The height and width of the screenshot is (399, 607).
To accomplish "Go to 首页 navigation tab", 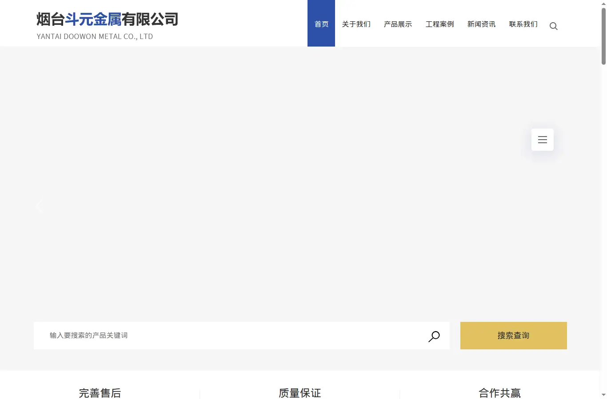I will pyautogui.click(x=321, y=23).
